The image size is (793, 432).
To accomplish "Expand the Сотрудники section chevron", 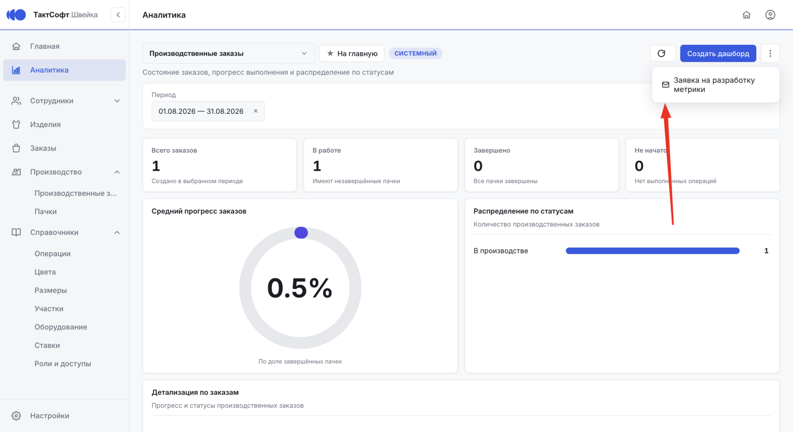I will click(x=117, y=101).
